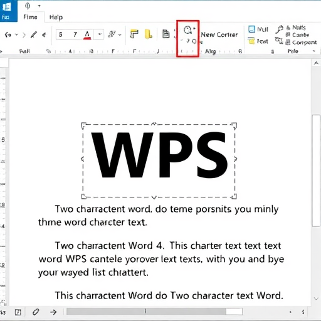This screenshot has height=321, width=321.
Task: Click the blue square Nut icon
Action: pos(252,29)
